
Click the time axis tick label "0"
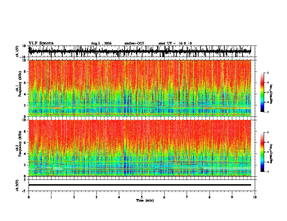pos(29,197)
